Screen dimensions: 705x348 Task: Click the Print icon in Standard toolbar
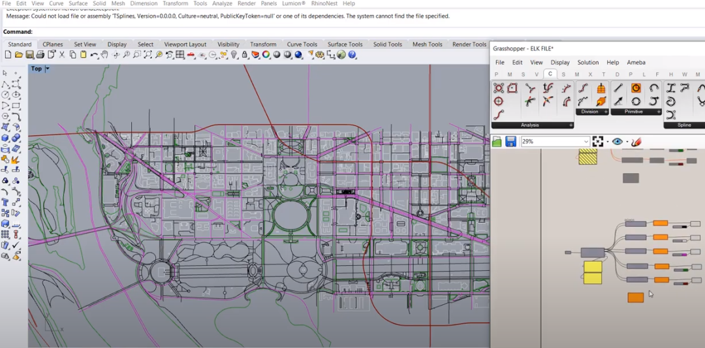pos(40,55)
